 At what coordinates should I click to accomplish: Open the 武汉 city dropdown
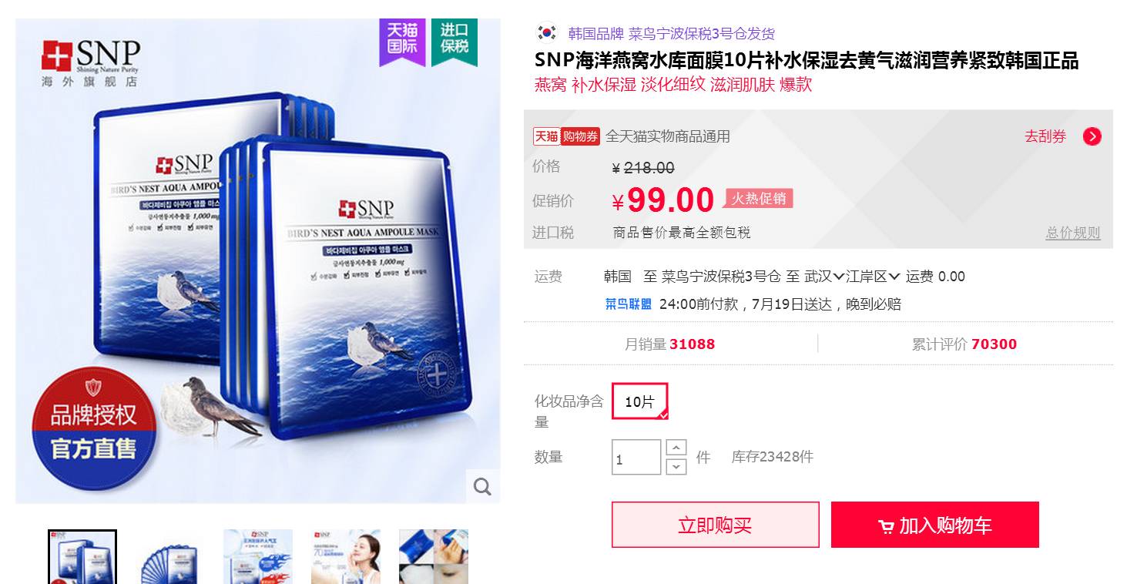click(824, 276)
